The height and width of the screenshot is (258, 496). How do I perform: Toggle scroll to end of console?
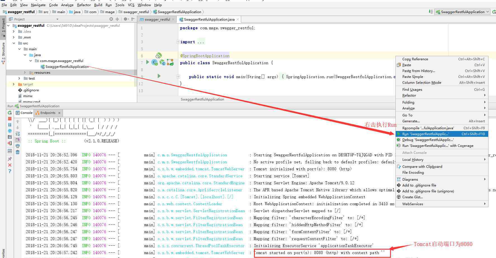(x=18, y=140)
